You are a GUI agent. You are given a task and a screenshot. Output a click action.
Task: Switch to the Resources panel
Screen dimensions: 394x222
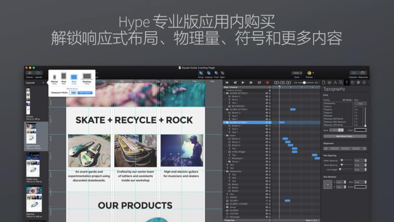363,73
